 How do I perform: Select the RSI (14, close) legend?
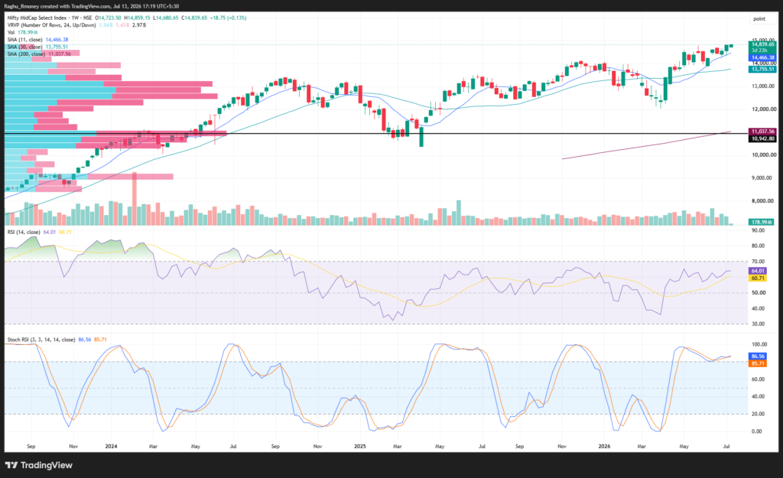click(24, 232)
